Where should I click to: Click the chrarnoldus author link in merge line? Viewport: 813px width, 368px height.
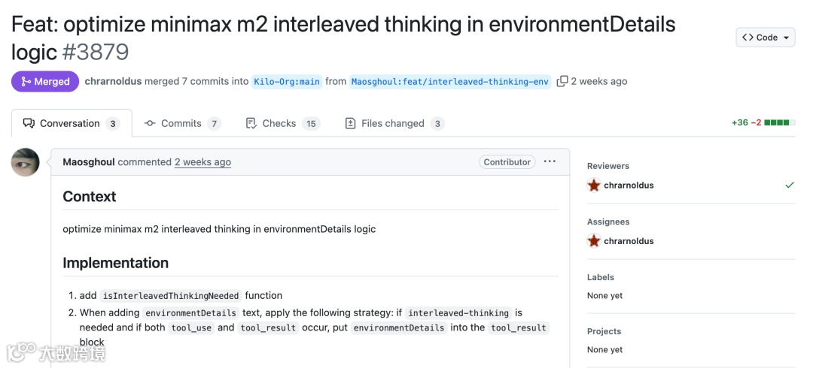[x=113, y=81]
